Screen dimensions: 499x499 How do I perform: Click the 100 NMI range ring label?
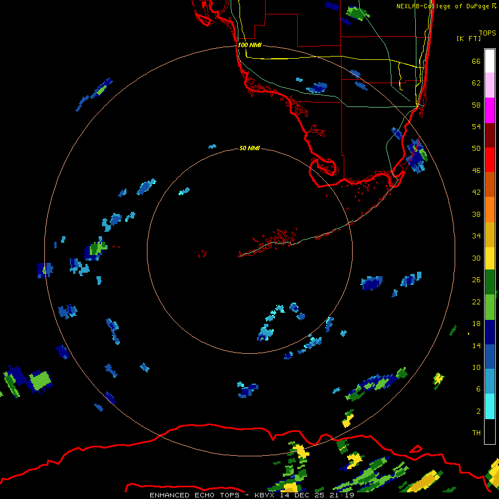pyautogui.click(x=249, y=45)
